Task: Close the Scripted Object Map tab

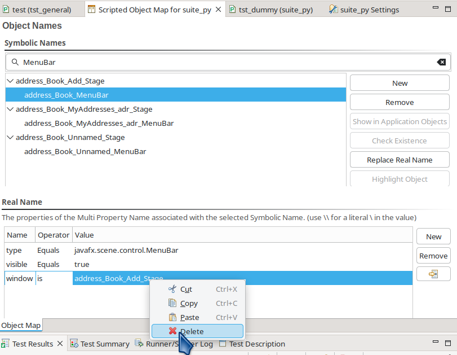Action: (219, 10)
